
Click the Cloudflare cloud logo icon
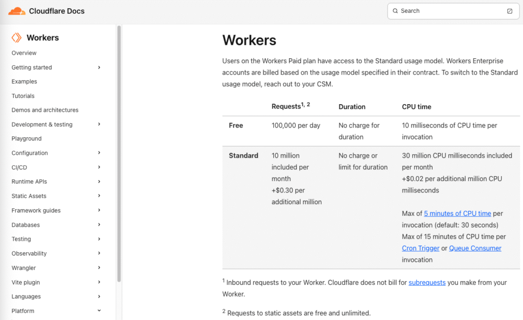[x=17, y=11]
